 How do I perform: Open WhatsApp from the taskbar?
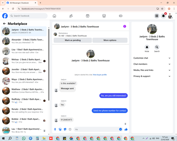coord(24,138)
